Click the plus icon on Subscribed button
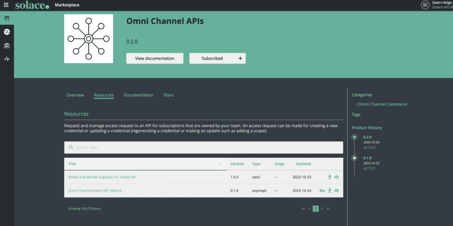This screenshot has height=226, width=453. (x=240, y=58)
